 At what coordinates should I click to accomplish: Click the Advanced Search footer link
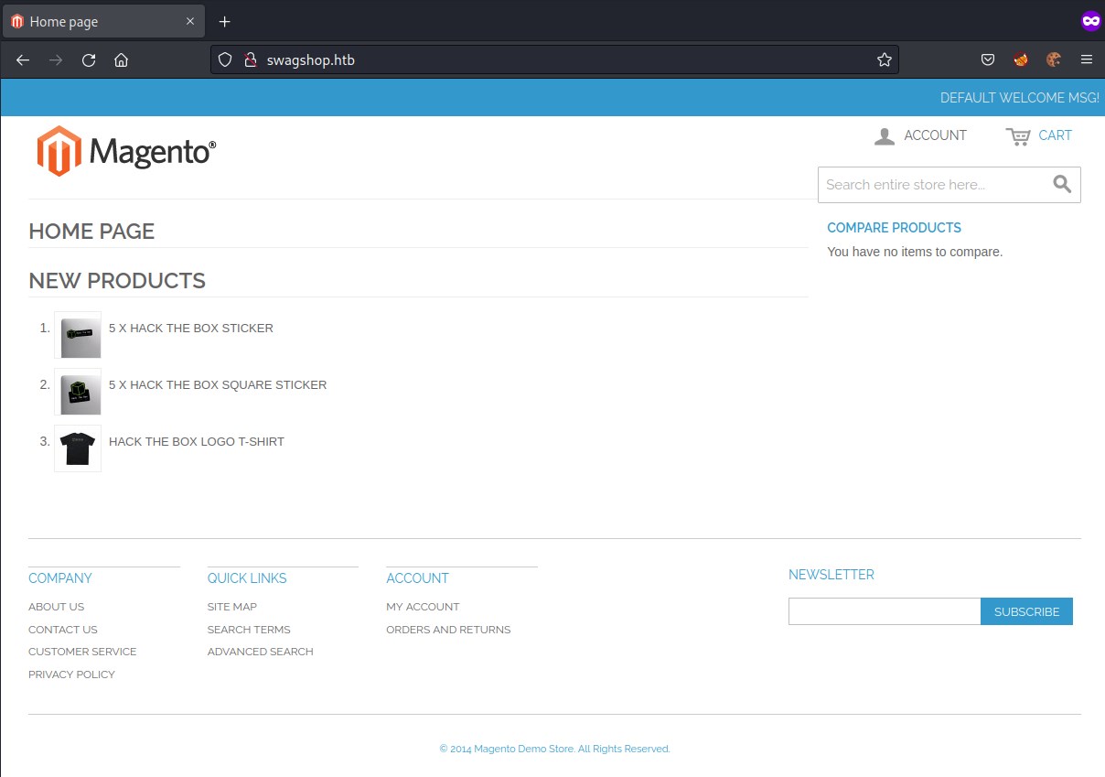[260, 652]
